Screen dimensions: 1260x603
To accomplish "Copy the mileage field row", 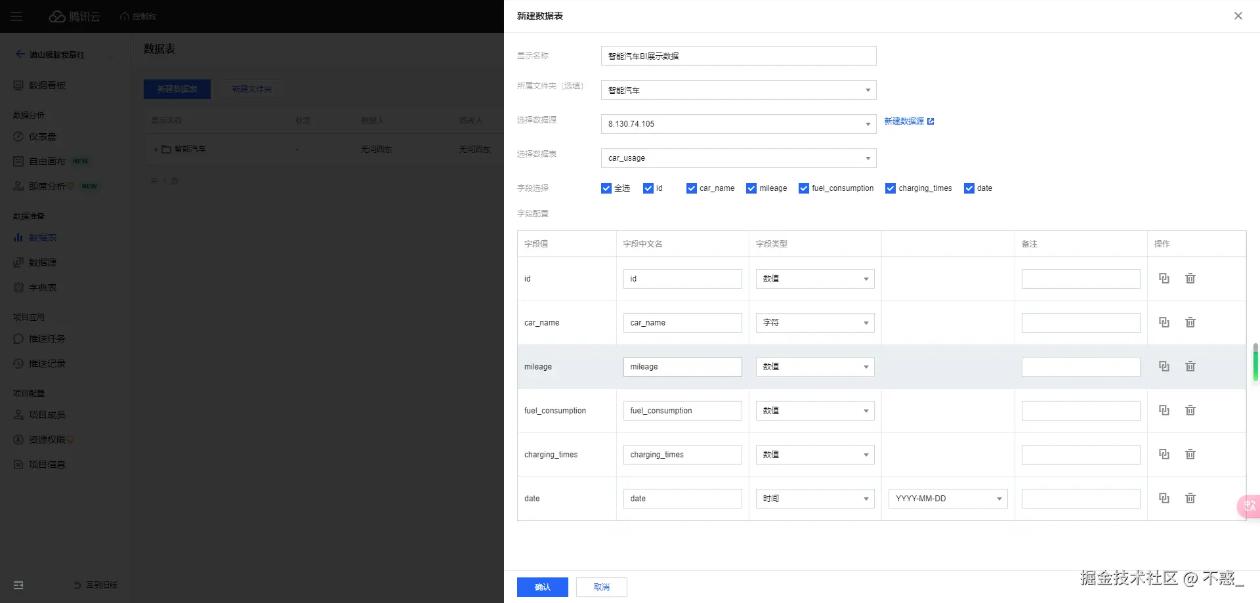I will click(1164, 366).
